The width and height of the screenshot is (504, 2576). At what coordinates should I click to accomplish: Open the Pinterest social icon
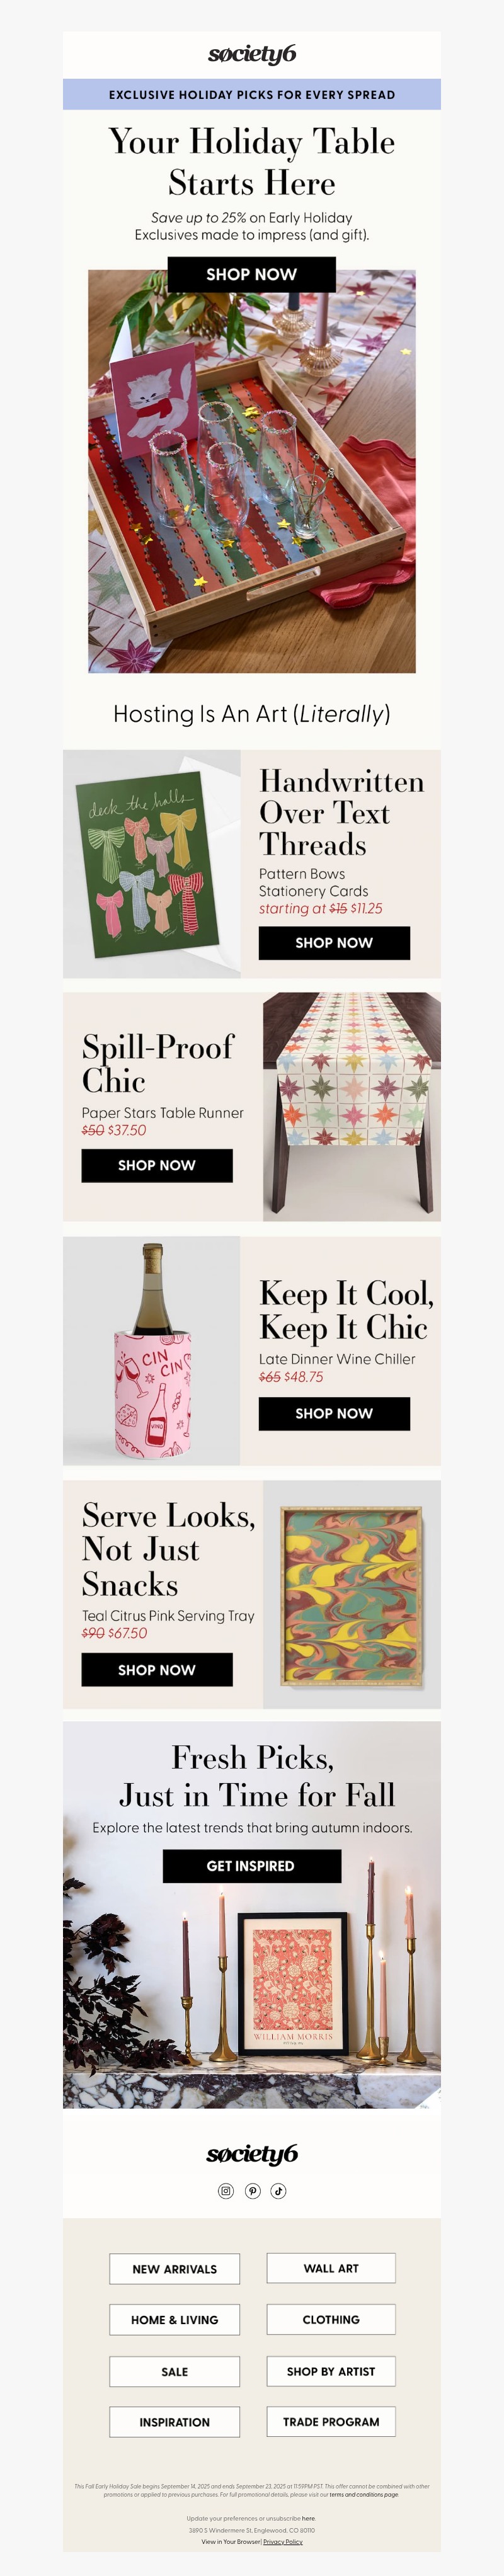pyautogui.click(x=253, y=2190)
